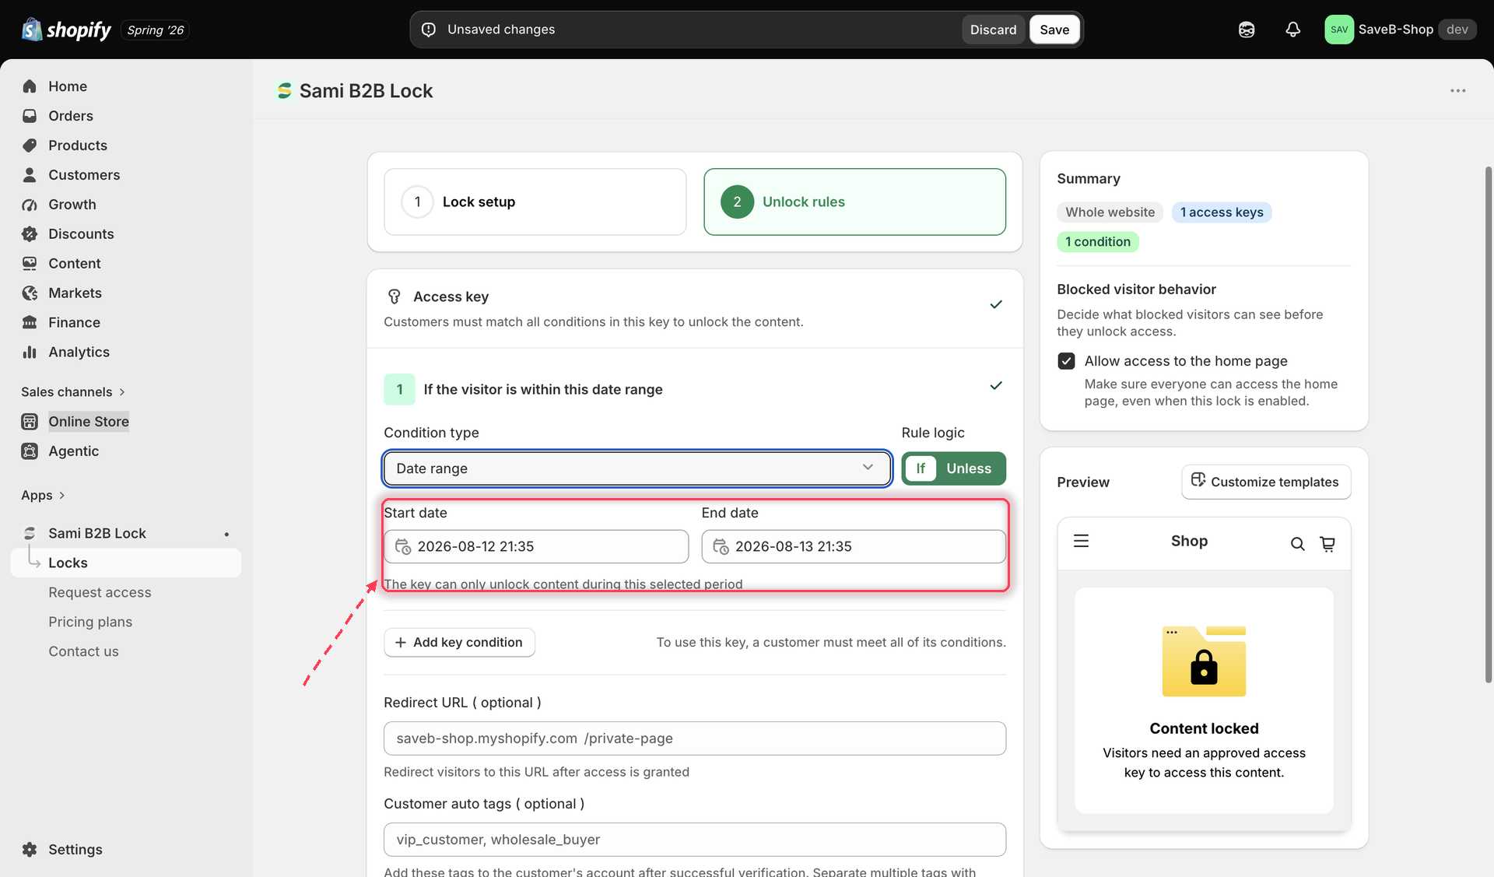Open the Condition type Date range dropdown
Viewport: 1494px width, 877px height.
click(x=637, y=468)
